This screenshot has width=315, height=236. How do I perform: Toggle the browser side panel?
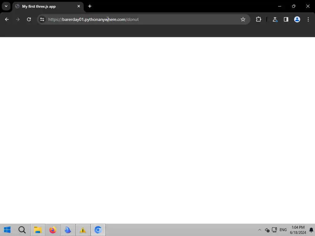(x=286, y=19)
